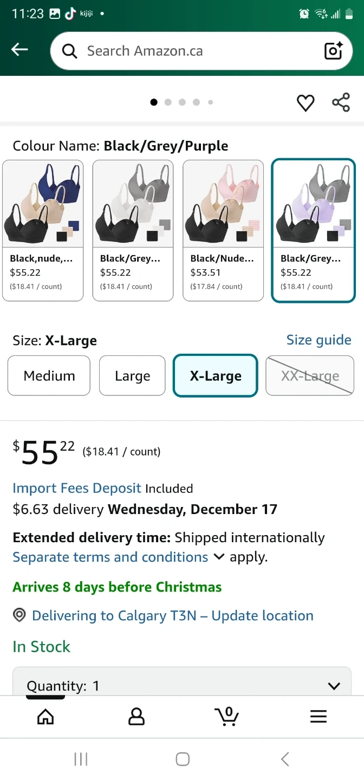Tap the share icon
Viewport: 364px width, 780px height.
point(341,102)
